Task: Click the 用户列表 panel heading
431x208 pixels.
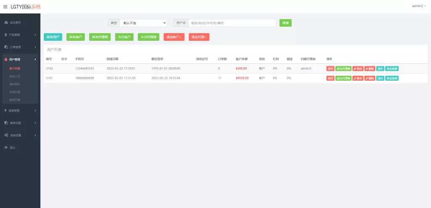Action: (x=54, y=50)
